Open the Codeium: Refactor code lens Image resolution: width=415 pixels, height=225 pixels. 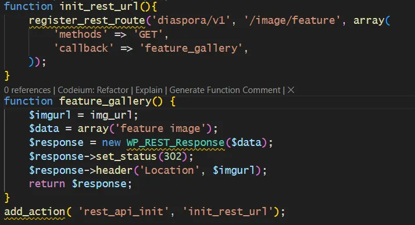pyautogui.click(x=93, y=90)
